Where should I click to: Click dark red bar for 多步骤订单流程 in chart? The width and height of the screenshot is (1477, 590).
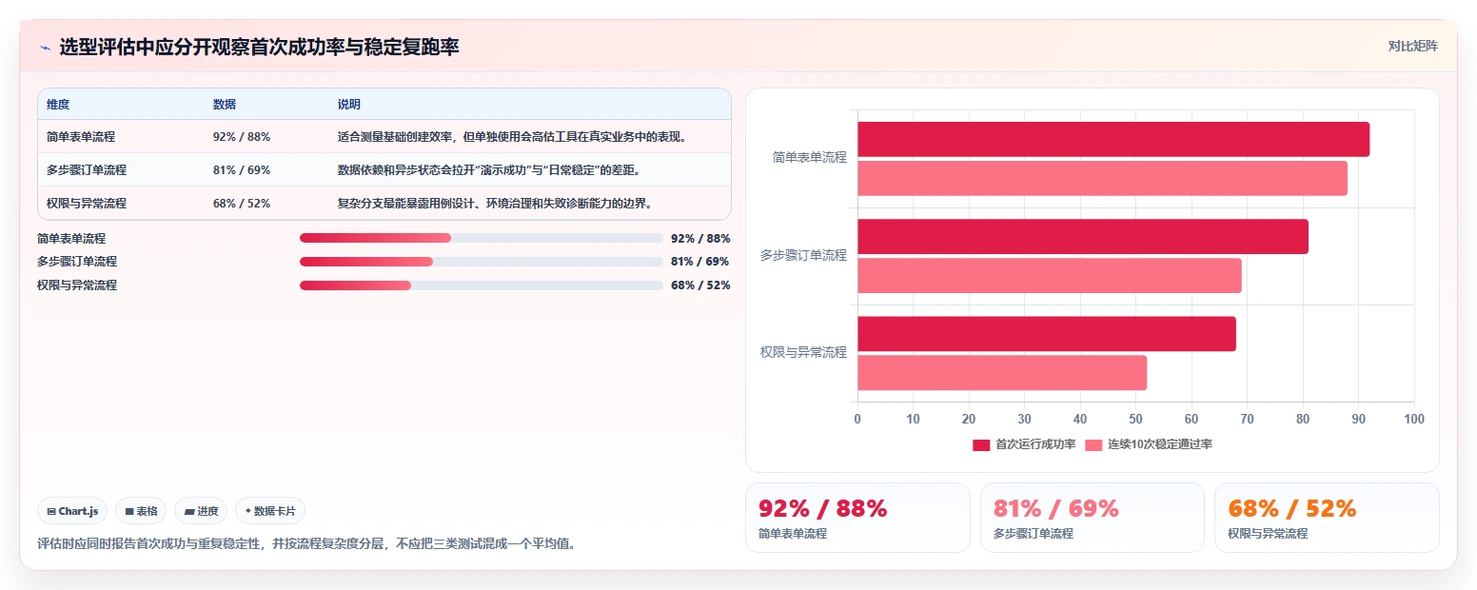[1083, 236]
